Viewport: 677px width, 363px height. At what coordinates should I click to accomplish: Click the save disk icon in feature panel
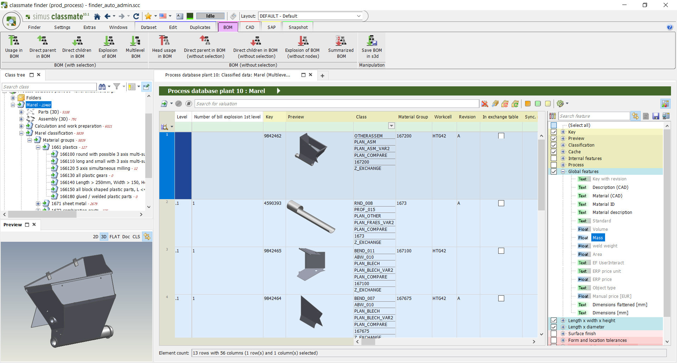(656, 116)
